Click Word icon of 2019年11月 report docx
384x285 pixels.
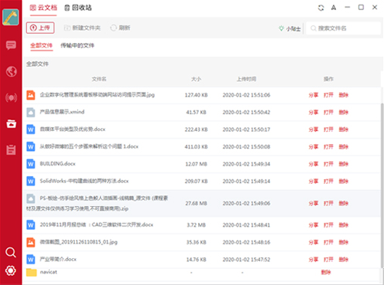31,225
